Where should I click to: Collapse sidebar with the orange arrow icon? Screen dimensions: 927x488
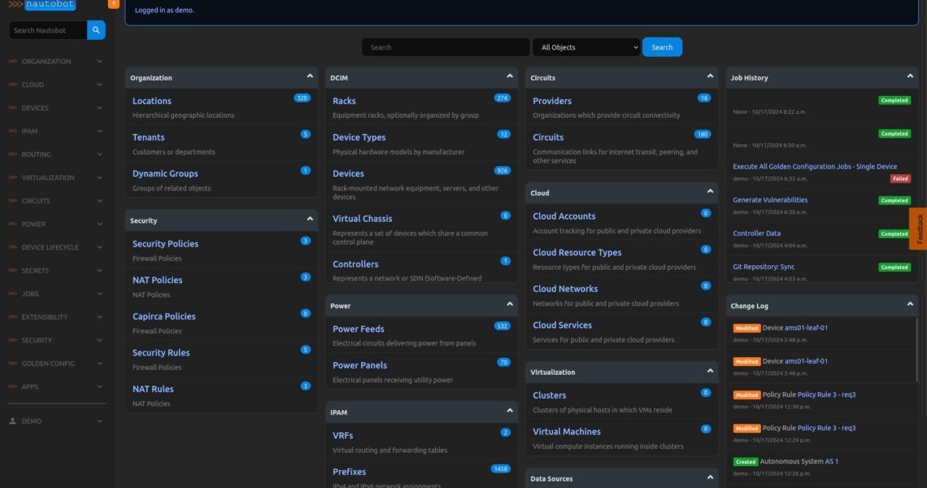click(114, 4)
